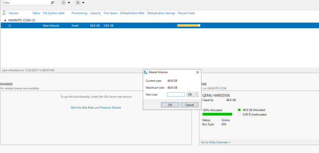This screenshot has height=153, width=319.
Task: Click Go to Disks Overview link
Action: pyautogui.click(x=216, y=142)
